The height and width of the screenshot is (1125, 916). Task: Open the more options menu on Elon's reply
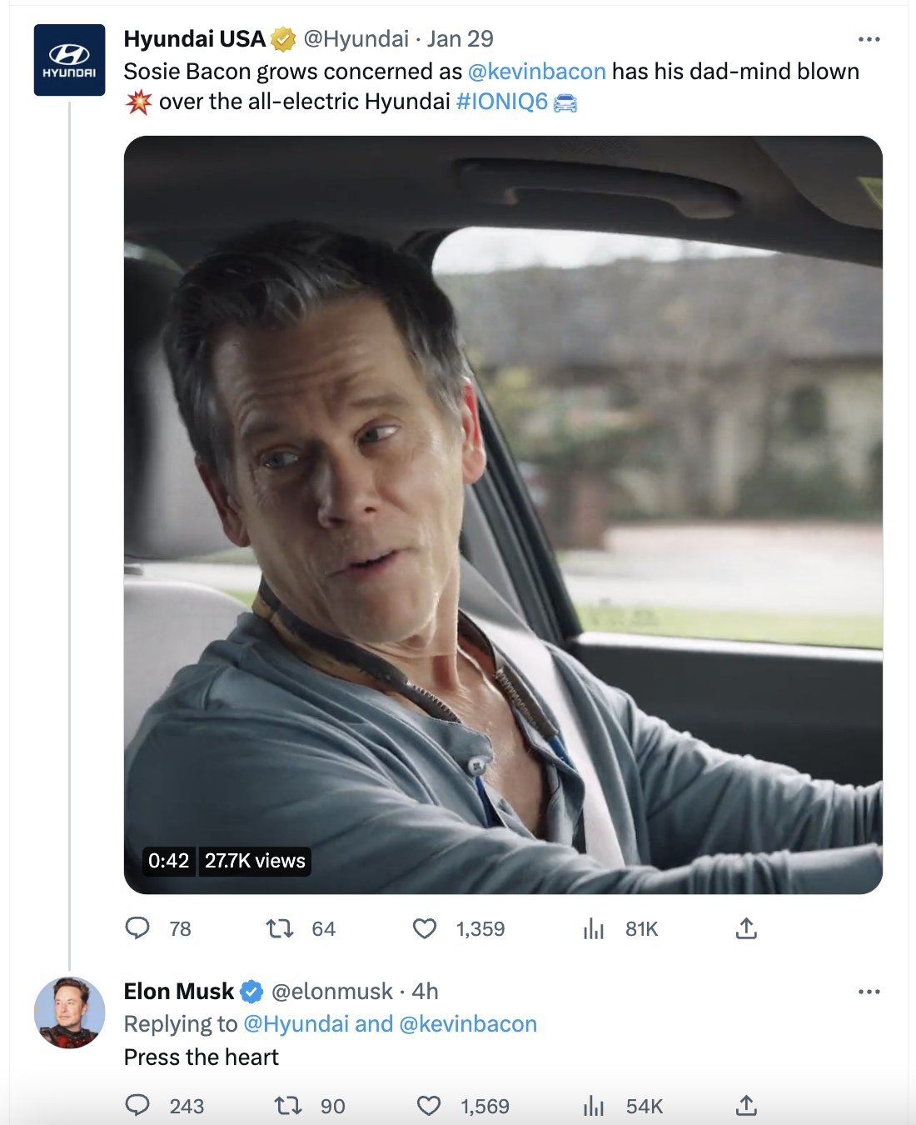click(x=869, y=991)
